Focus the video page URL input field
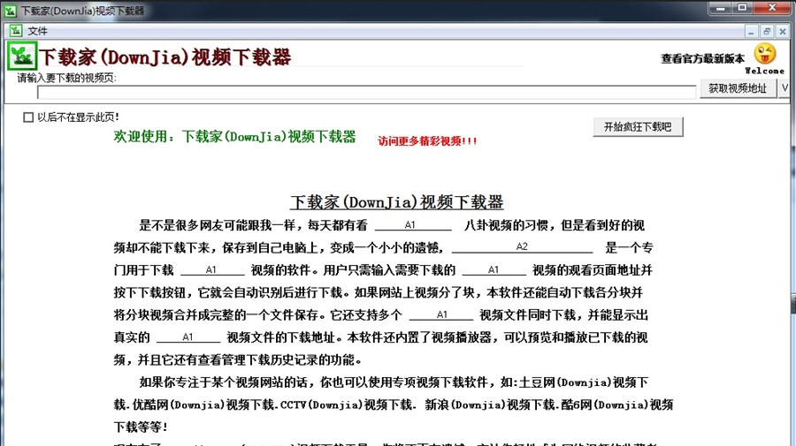This screenshot has width=796, height=446. point(366,92)
